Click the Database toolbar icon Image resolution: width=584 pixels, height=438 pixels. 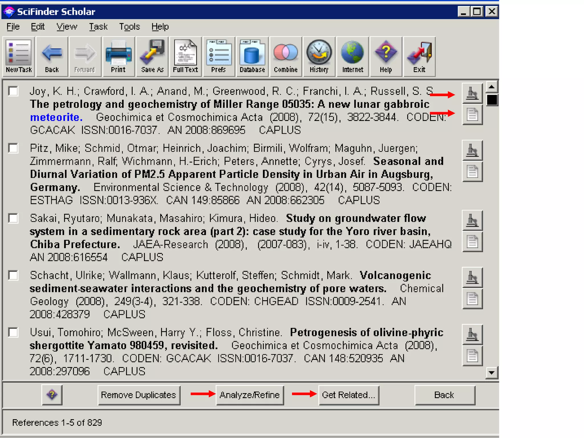click(x=252, y=56)
